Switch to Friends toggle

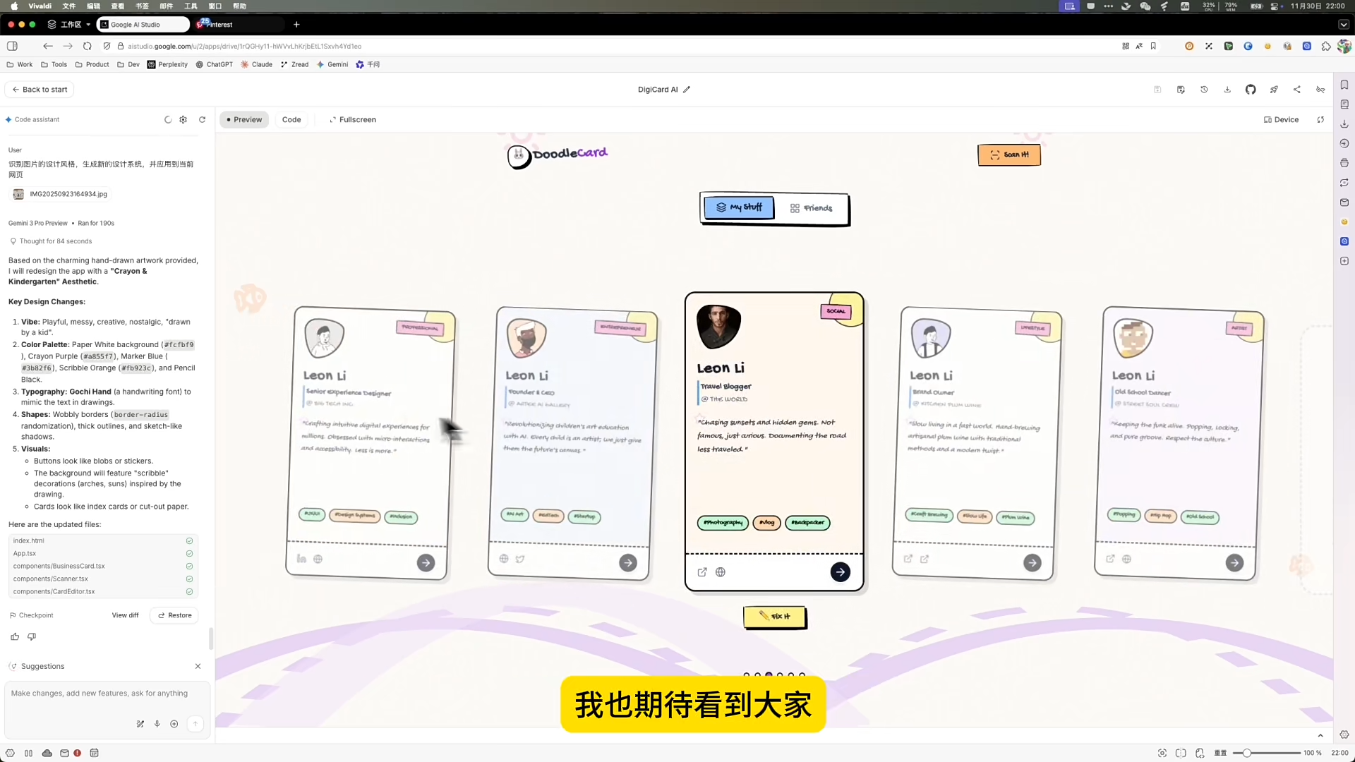tap(812, 208)
